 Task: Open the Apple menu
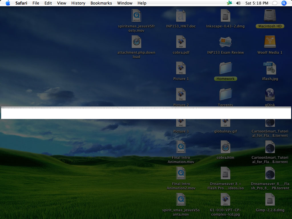(x=8, y=3)
